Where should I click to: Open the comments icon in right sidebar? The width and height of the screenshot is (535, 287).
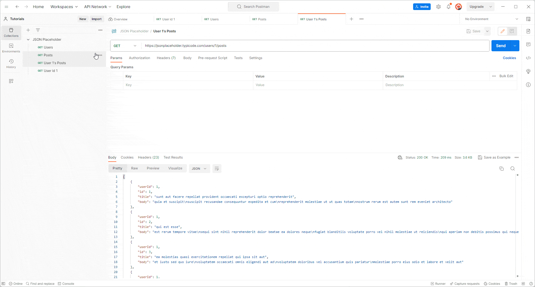coord(528,45)
